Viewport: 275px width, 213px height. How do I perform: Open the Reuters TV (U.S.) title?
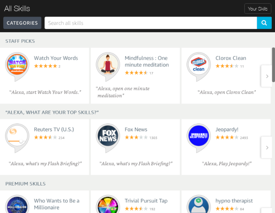[54, 129]
